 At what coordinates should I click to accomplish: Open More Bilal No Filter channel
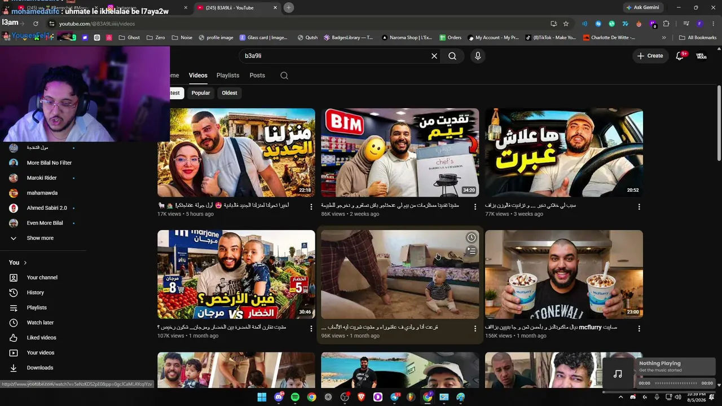[49, 163]
